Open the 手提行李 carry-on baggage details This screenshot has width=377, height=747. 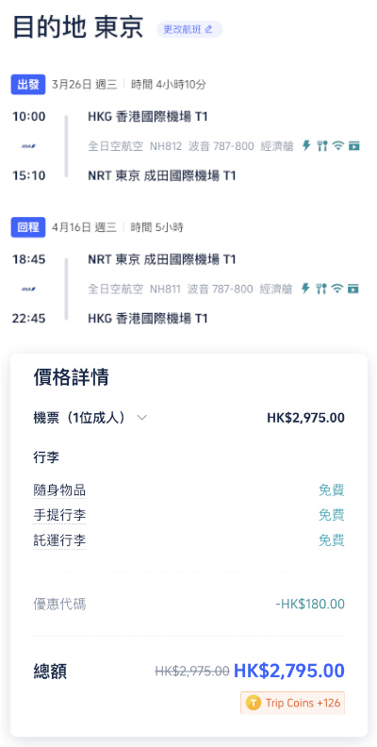click(x=59, y=516)
